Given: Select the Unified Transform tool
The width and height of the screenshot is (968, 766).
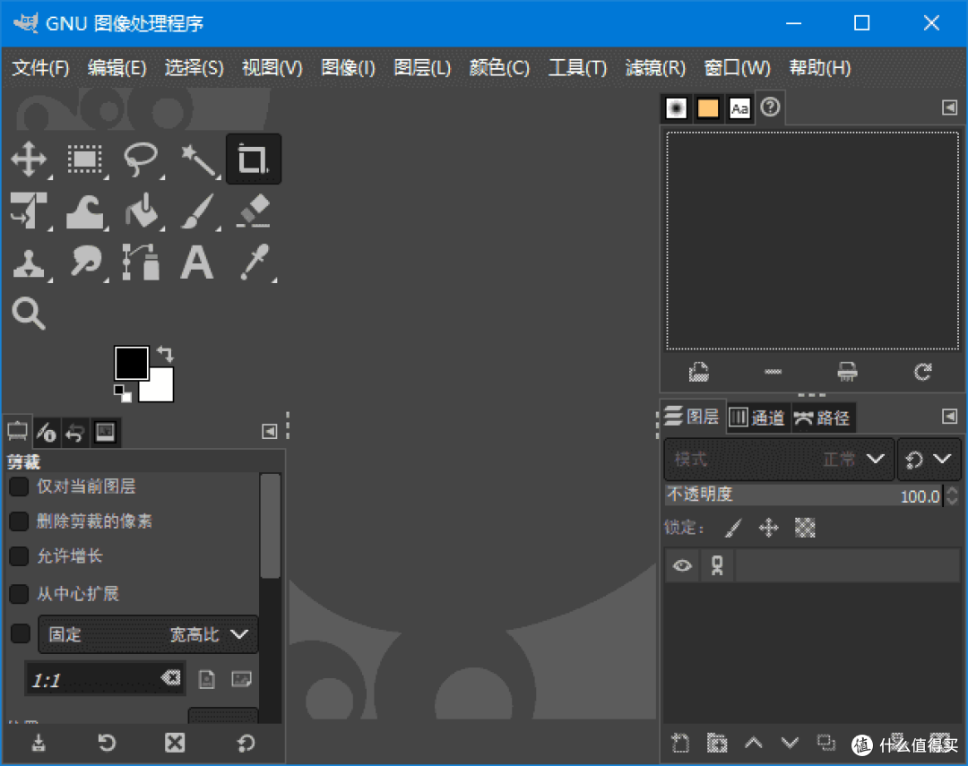Looking at the screenshot, I should point(29,211).
